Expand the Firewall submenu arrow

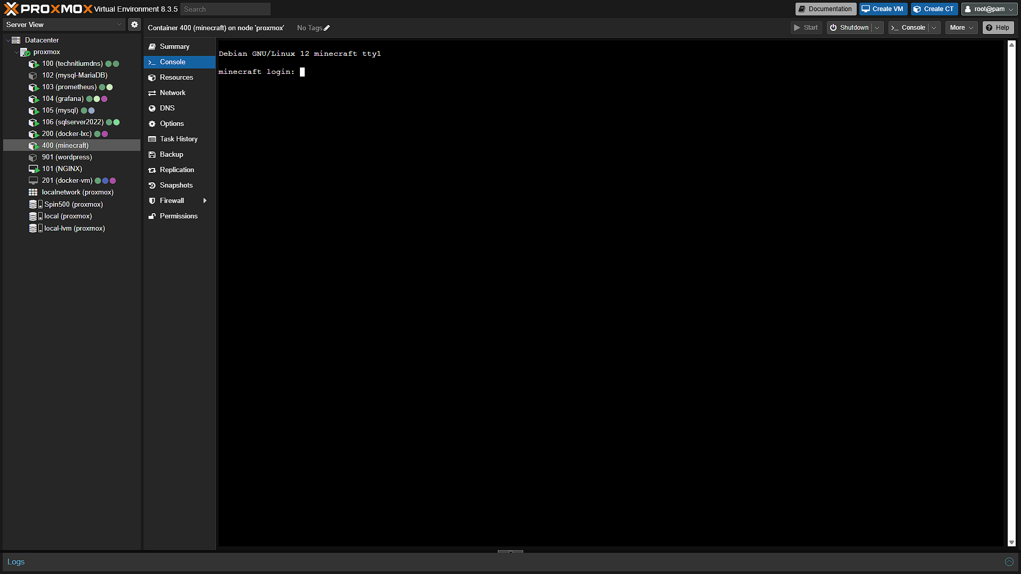coord(205,201)
